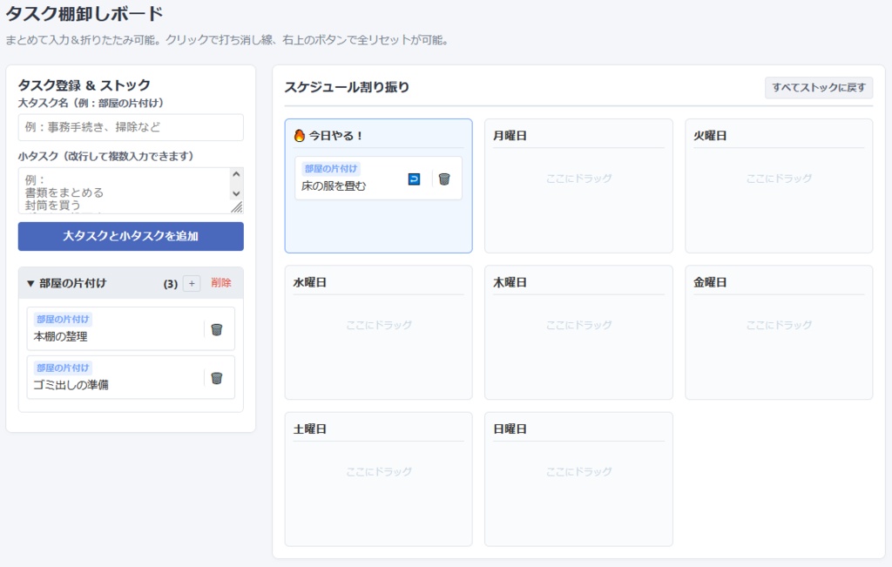Image resolution: width=892 pixels, height=567 pixels.
Task: Click 部屋の片付け tag on 床の服を畳む card
Action: 331,169
